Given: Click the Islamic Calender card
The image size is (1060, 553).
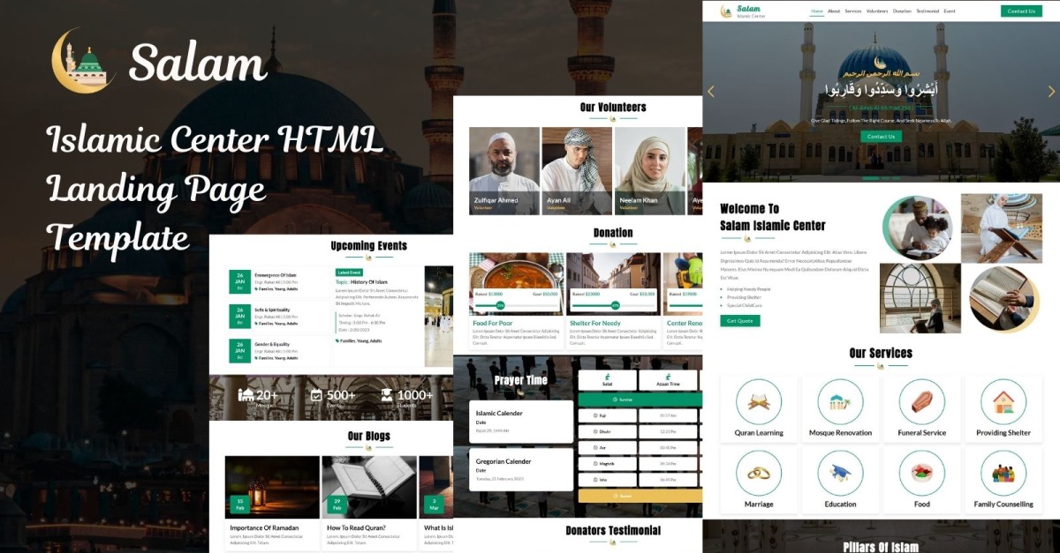Looking at the screenshot, I should [521, 422].
